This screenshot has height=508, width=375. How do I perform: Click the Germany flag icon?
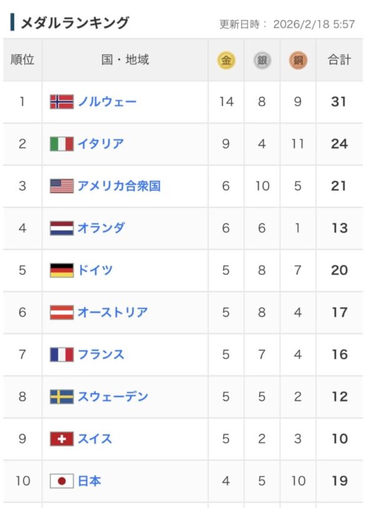[62, 271]
